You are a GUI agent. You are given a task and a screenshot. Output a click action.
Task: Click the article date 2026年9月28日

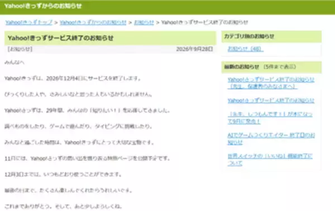tap(194, 49)
